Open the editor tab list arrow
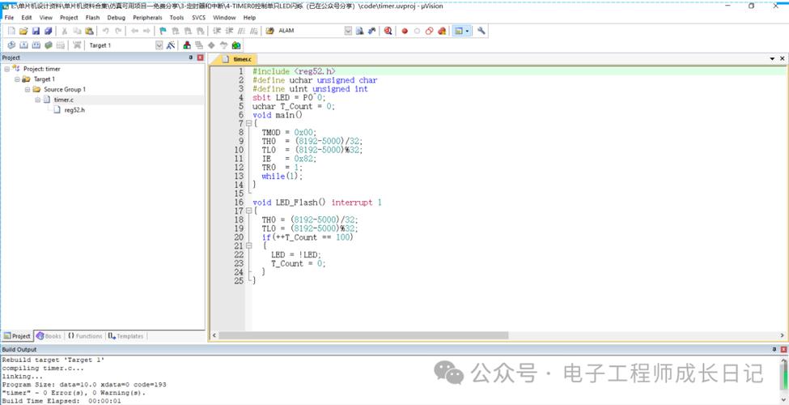This screenshot has height=405, width=789. tap(772, 58)
